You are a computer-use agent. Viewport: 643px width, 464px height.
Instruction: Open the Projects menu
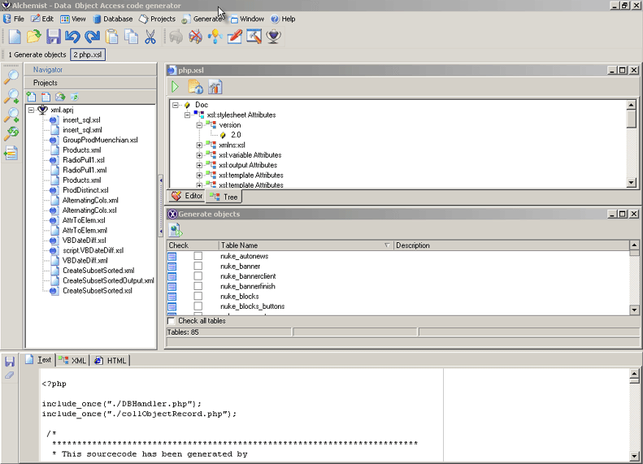pyautogui.click(x=157, y=19)
